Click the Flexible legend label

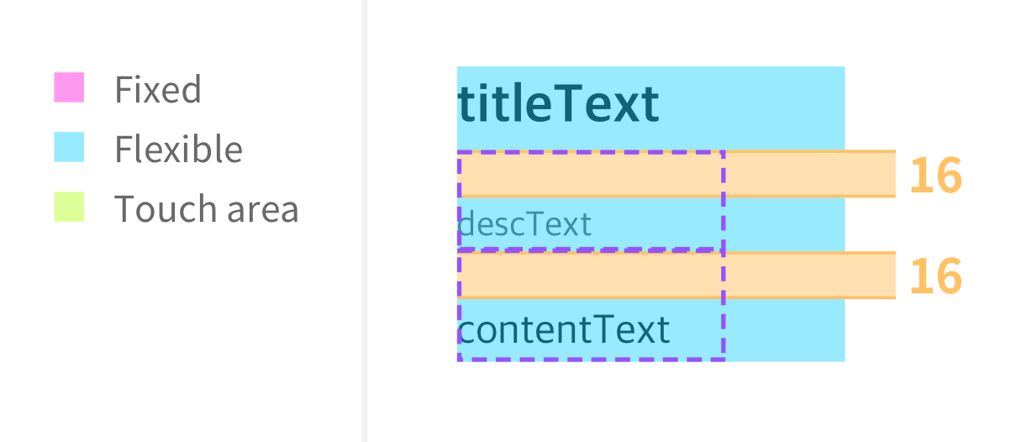[x=178, y=149]
